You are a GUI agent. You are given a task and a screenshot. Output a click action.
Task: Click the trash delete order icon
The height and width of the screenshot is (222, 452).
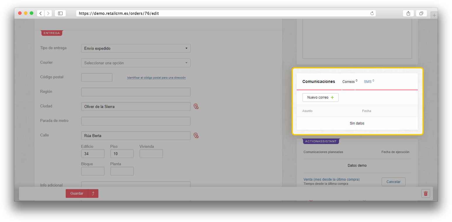(426, 193)
